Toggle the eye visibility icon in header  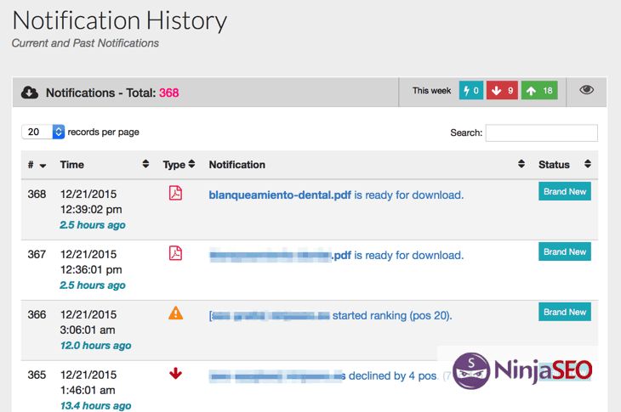[x=586, y=90]
